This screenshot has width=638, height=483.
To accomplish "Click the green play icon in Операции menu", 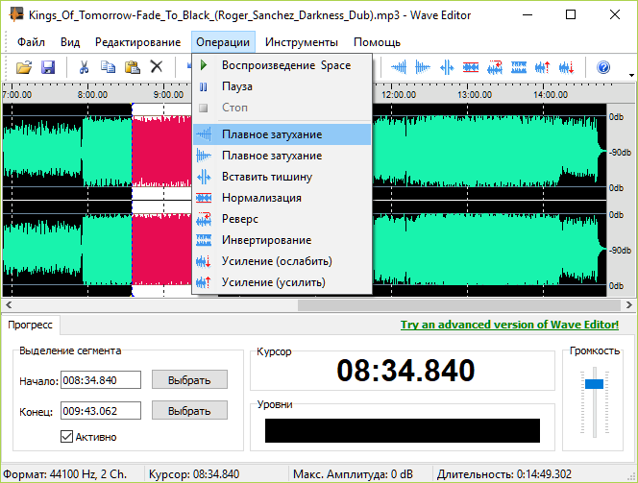I will pyautogui.click(x=204, y=65).
